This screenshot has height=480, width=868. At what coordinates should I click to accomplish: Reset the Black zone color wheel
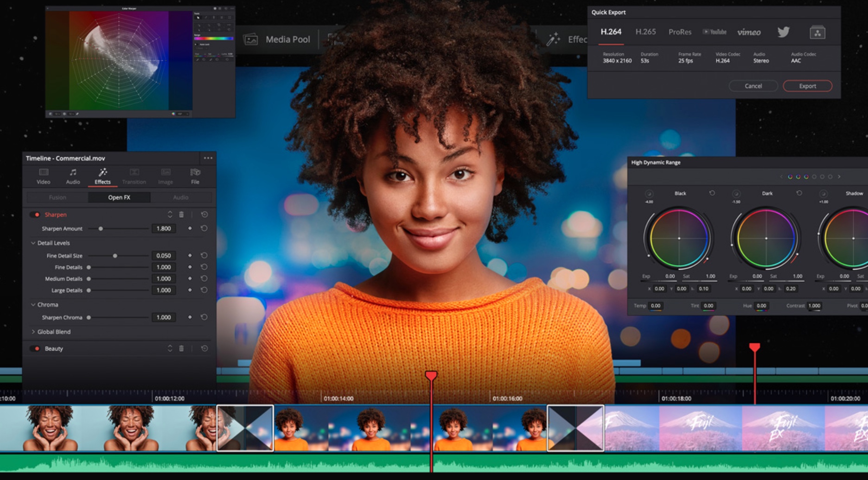pos(712,193)
